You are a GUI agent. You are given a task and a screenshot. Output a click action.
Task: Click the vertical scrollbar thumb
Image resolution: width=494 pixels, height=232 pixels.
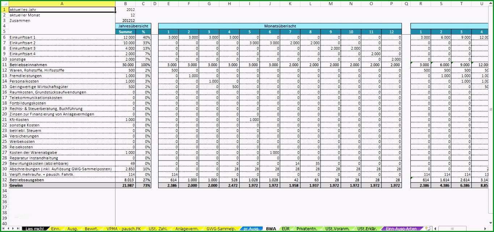click(491, 109)
